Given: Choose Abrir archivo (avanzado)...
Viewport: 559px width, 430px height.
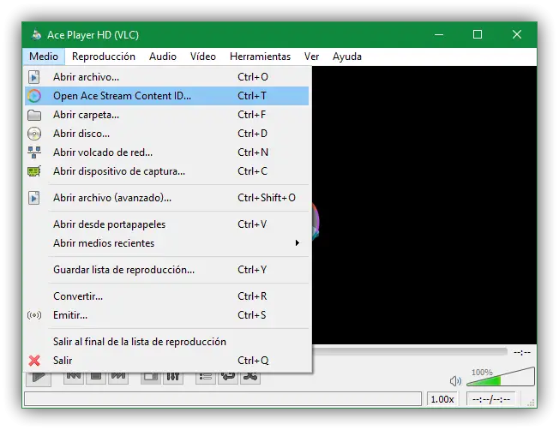Looking at the screenshot, I should (x=167, y=198).
